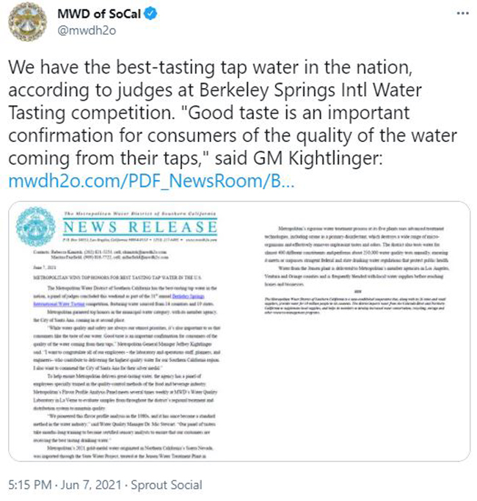Click the METROPOLITAN WINS TOP HONORS headline
The width and height of the screenshot is (477, 501).
point(117,278)
